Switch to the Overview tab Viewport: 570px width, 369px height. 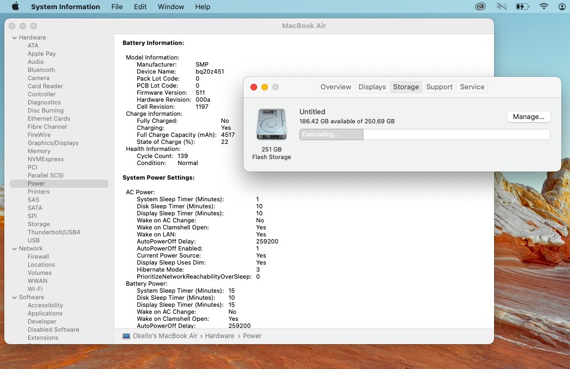click(336, 87)
